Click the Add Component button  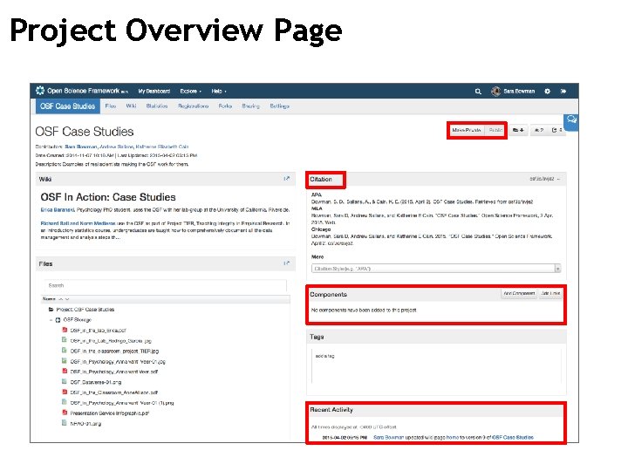point(519,294)
